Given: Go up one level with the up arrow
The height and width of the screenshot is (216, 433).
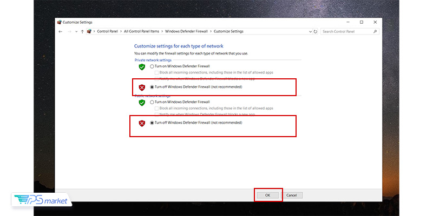Looking at the screenshot, I should pos(82,32).
